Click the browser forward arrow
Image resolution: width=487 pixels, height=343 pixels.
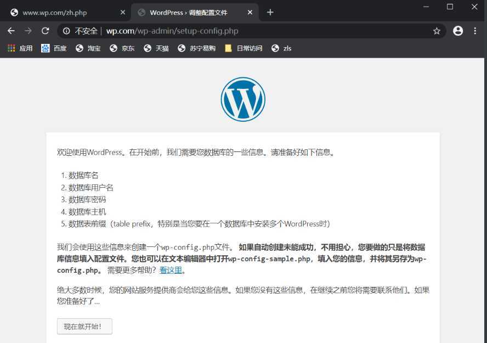click(x=29, y=31)
